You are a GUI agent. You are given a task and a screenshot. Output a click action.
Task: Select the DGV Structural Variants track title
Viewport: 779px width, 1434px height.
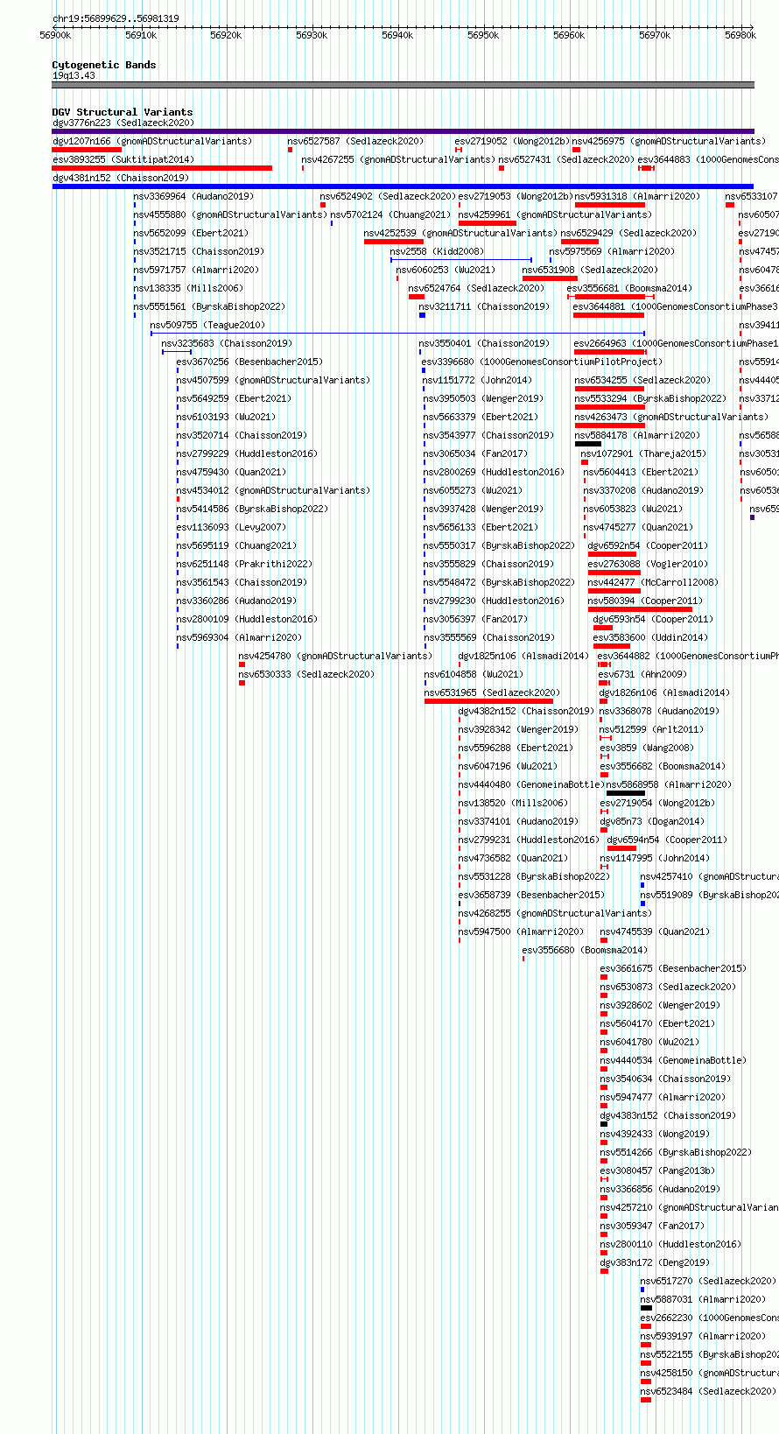point(123,112)
